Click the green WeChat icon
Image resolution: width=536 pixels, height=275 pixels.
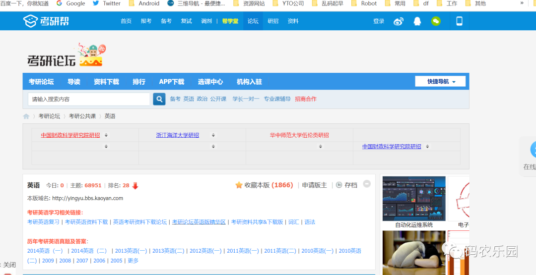click(x=436, y=21)
